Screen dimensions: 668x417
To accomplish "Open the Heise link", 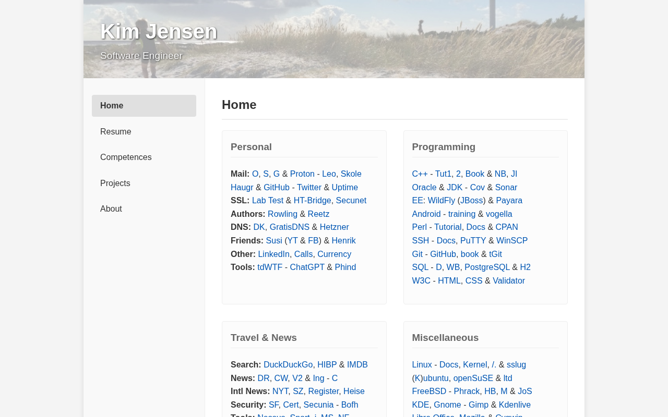I will [x=354, y=391].
